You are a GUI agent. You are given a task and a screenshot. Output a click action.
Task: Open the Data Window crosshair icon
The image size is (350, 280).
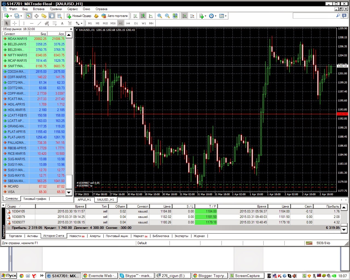coord(36,16)
